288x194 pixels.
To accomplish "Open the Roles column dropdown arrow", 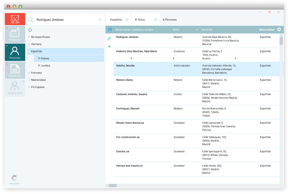I will click(x=197, y=30).
